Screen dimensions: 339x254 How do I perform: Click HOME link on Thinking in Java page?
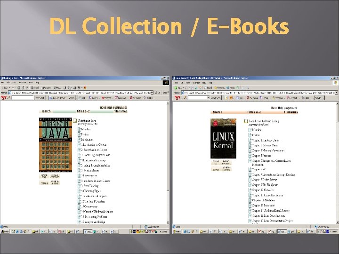(103, 108)
